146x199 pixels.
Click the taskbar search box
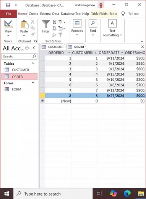point(53,194)
